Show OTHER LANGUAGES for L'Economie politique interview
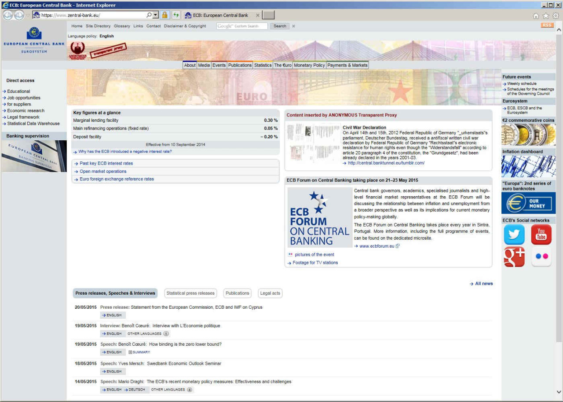The width and height of the screenshot is (563, 402). pos(148,334)
